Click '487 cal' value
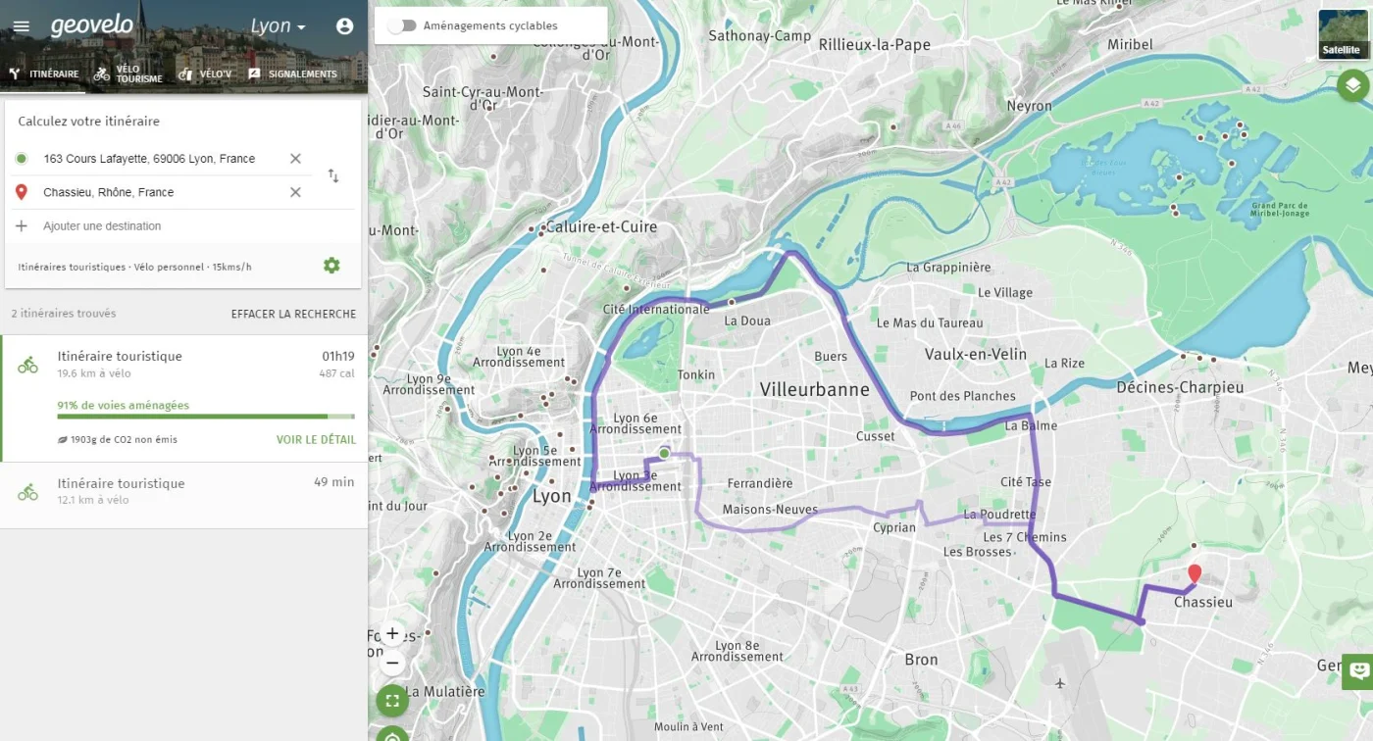 (x=336, y=373)
